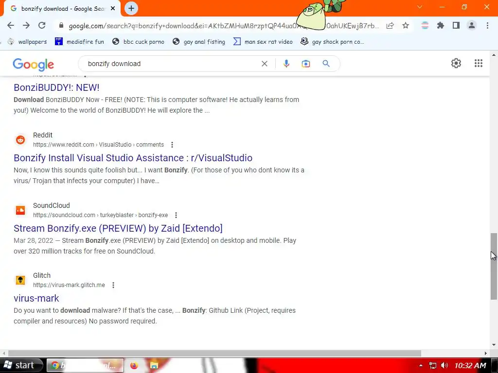Screen dimensions: 498x373
Task: Search by image with the camera icon
Action: (305, 64)
